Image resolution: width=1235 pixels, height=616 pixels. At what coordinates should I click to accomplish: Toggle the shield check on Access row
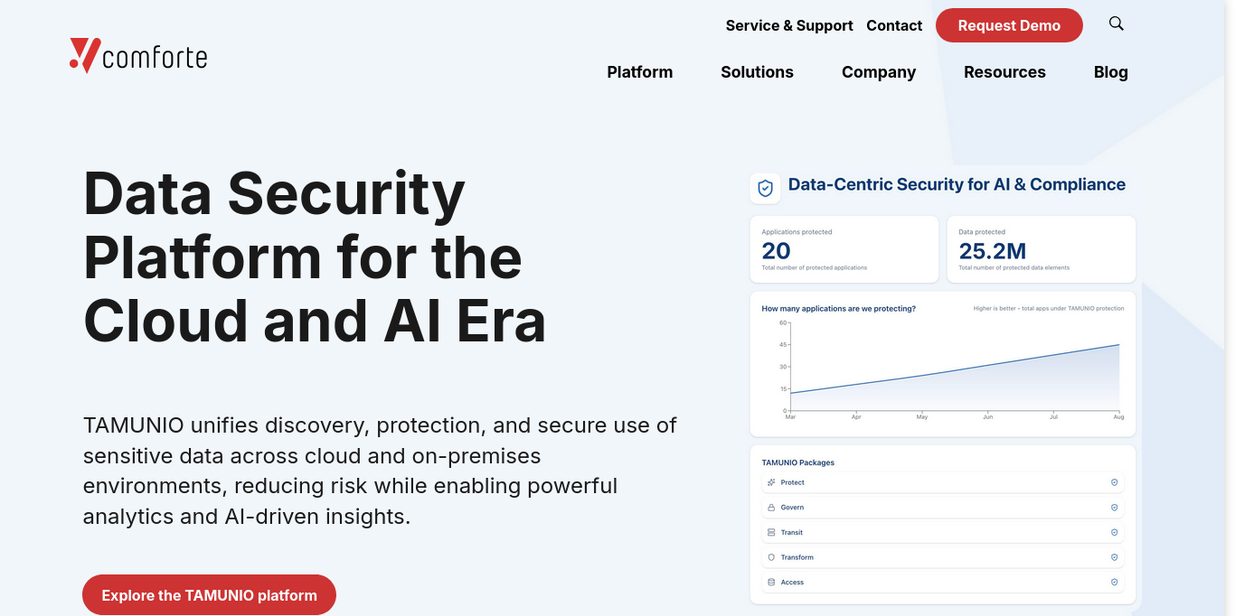click(x=1114, y=583)
